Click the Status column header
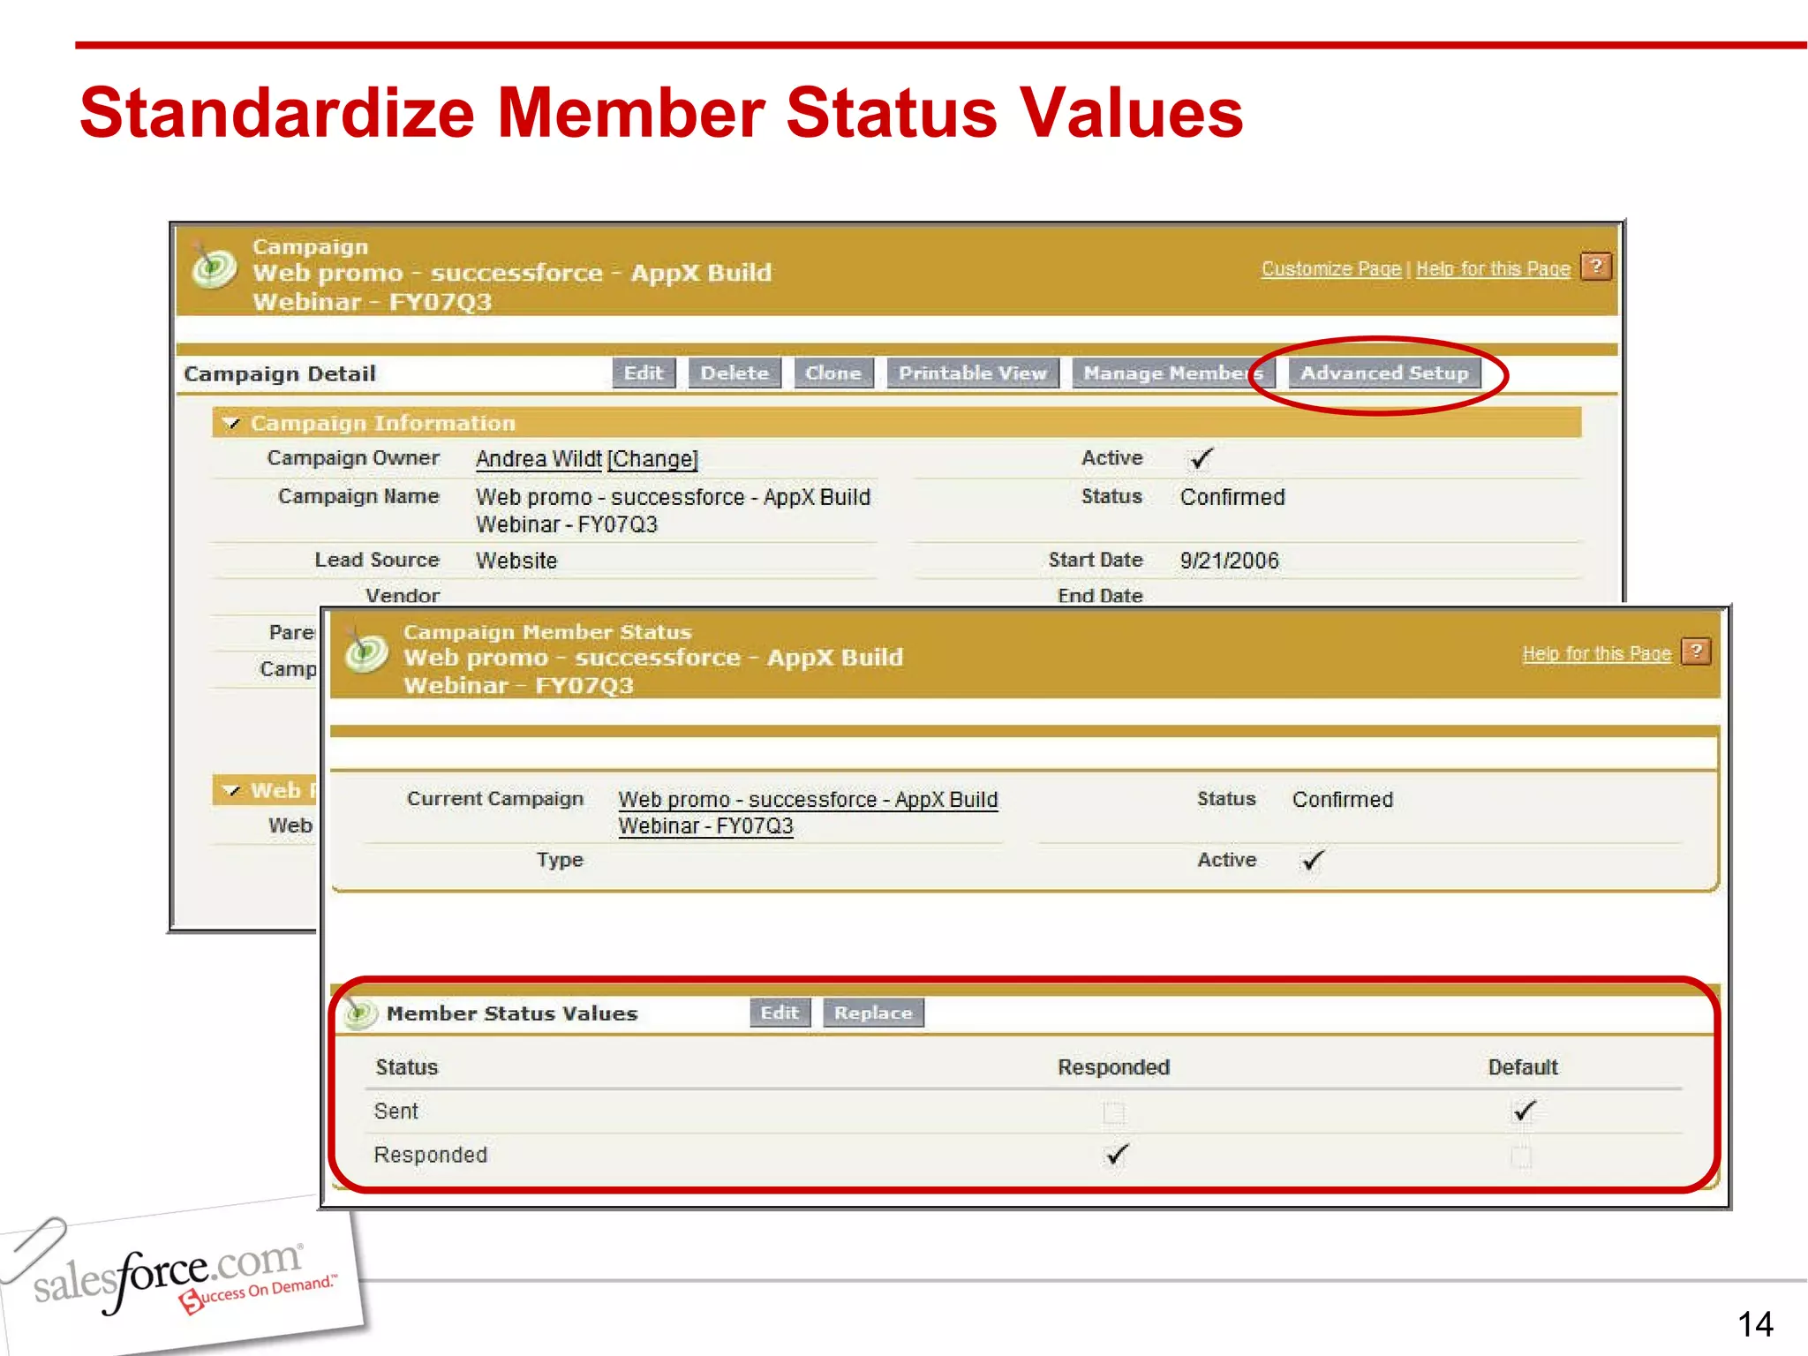The height and width of the screenshot is (1356, 1808). tap(407, 1067)
